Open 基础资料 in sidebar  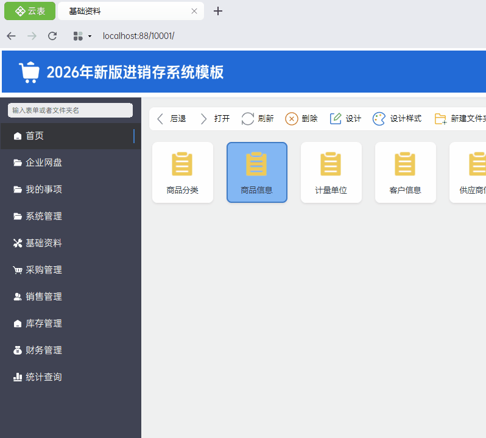tap(71, 243)
